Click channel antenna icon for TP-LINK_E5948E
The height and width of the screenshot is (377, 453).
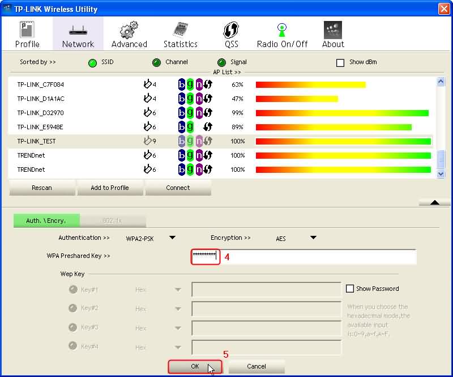point(147,126)
